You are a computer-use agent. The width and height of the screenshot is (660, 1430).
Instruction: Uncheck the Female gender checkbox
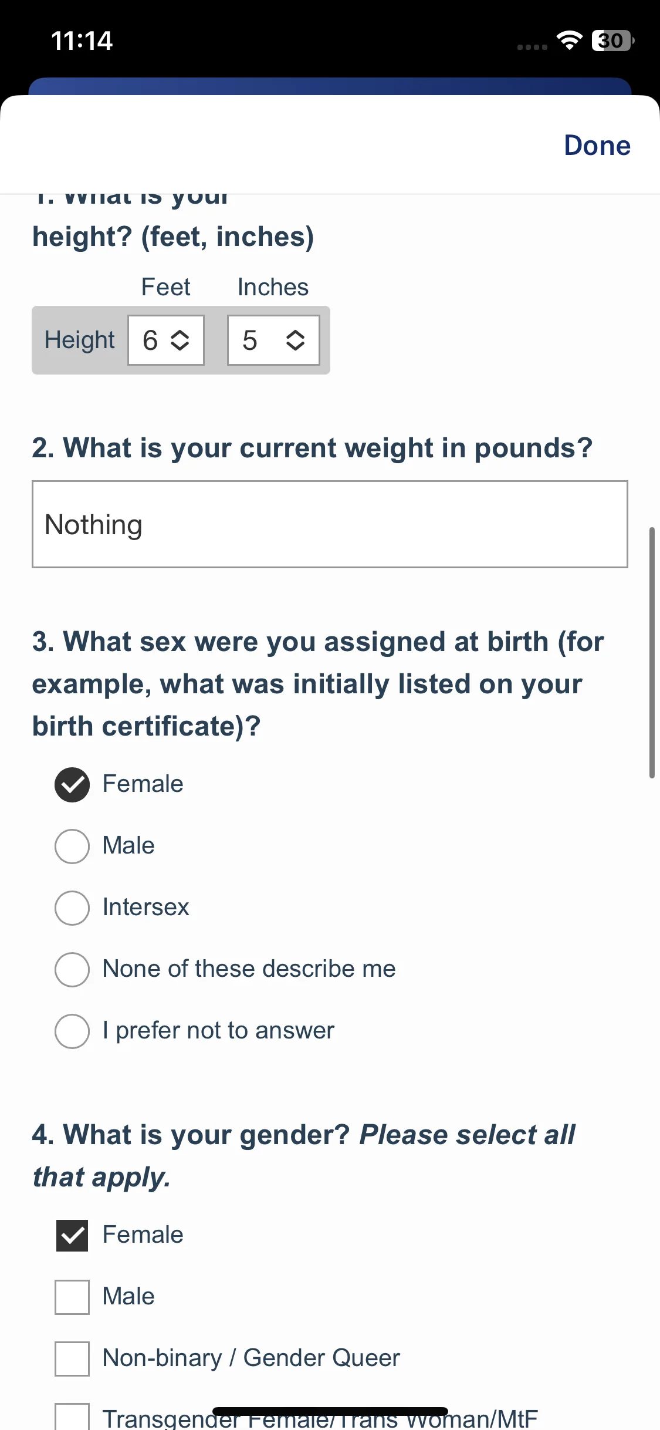click(x=72, y=1236)
